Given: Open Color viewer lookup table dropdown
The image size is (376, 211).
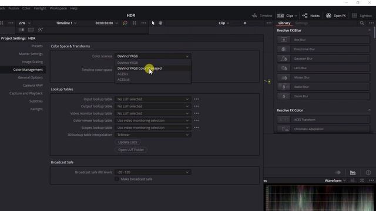Looking at the screenshot, I should pos(153,121).
